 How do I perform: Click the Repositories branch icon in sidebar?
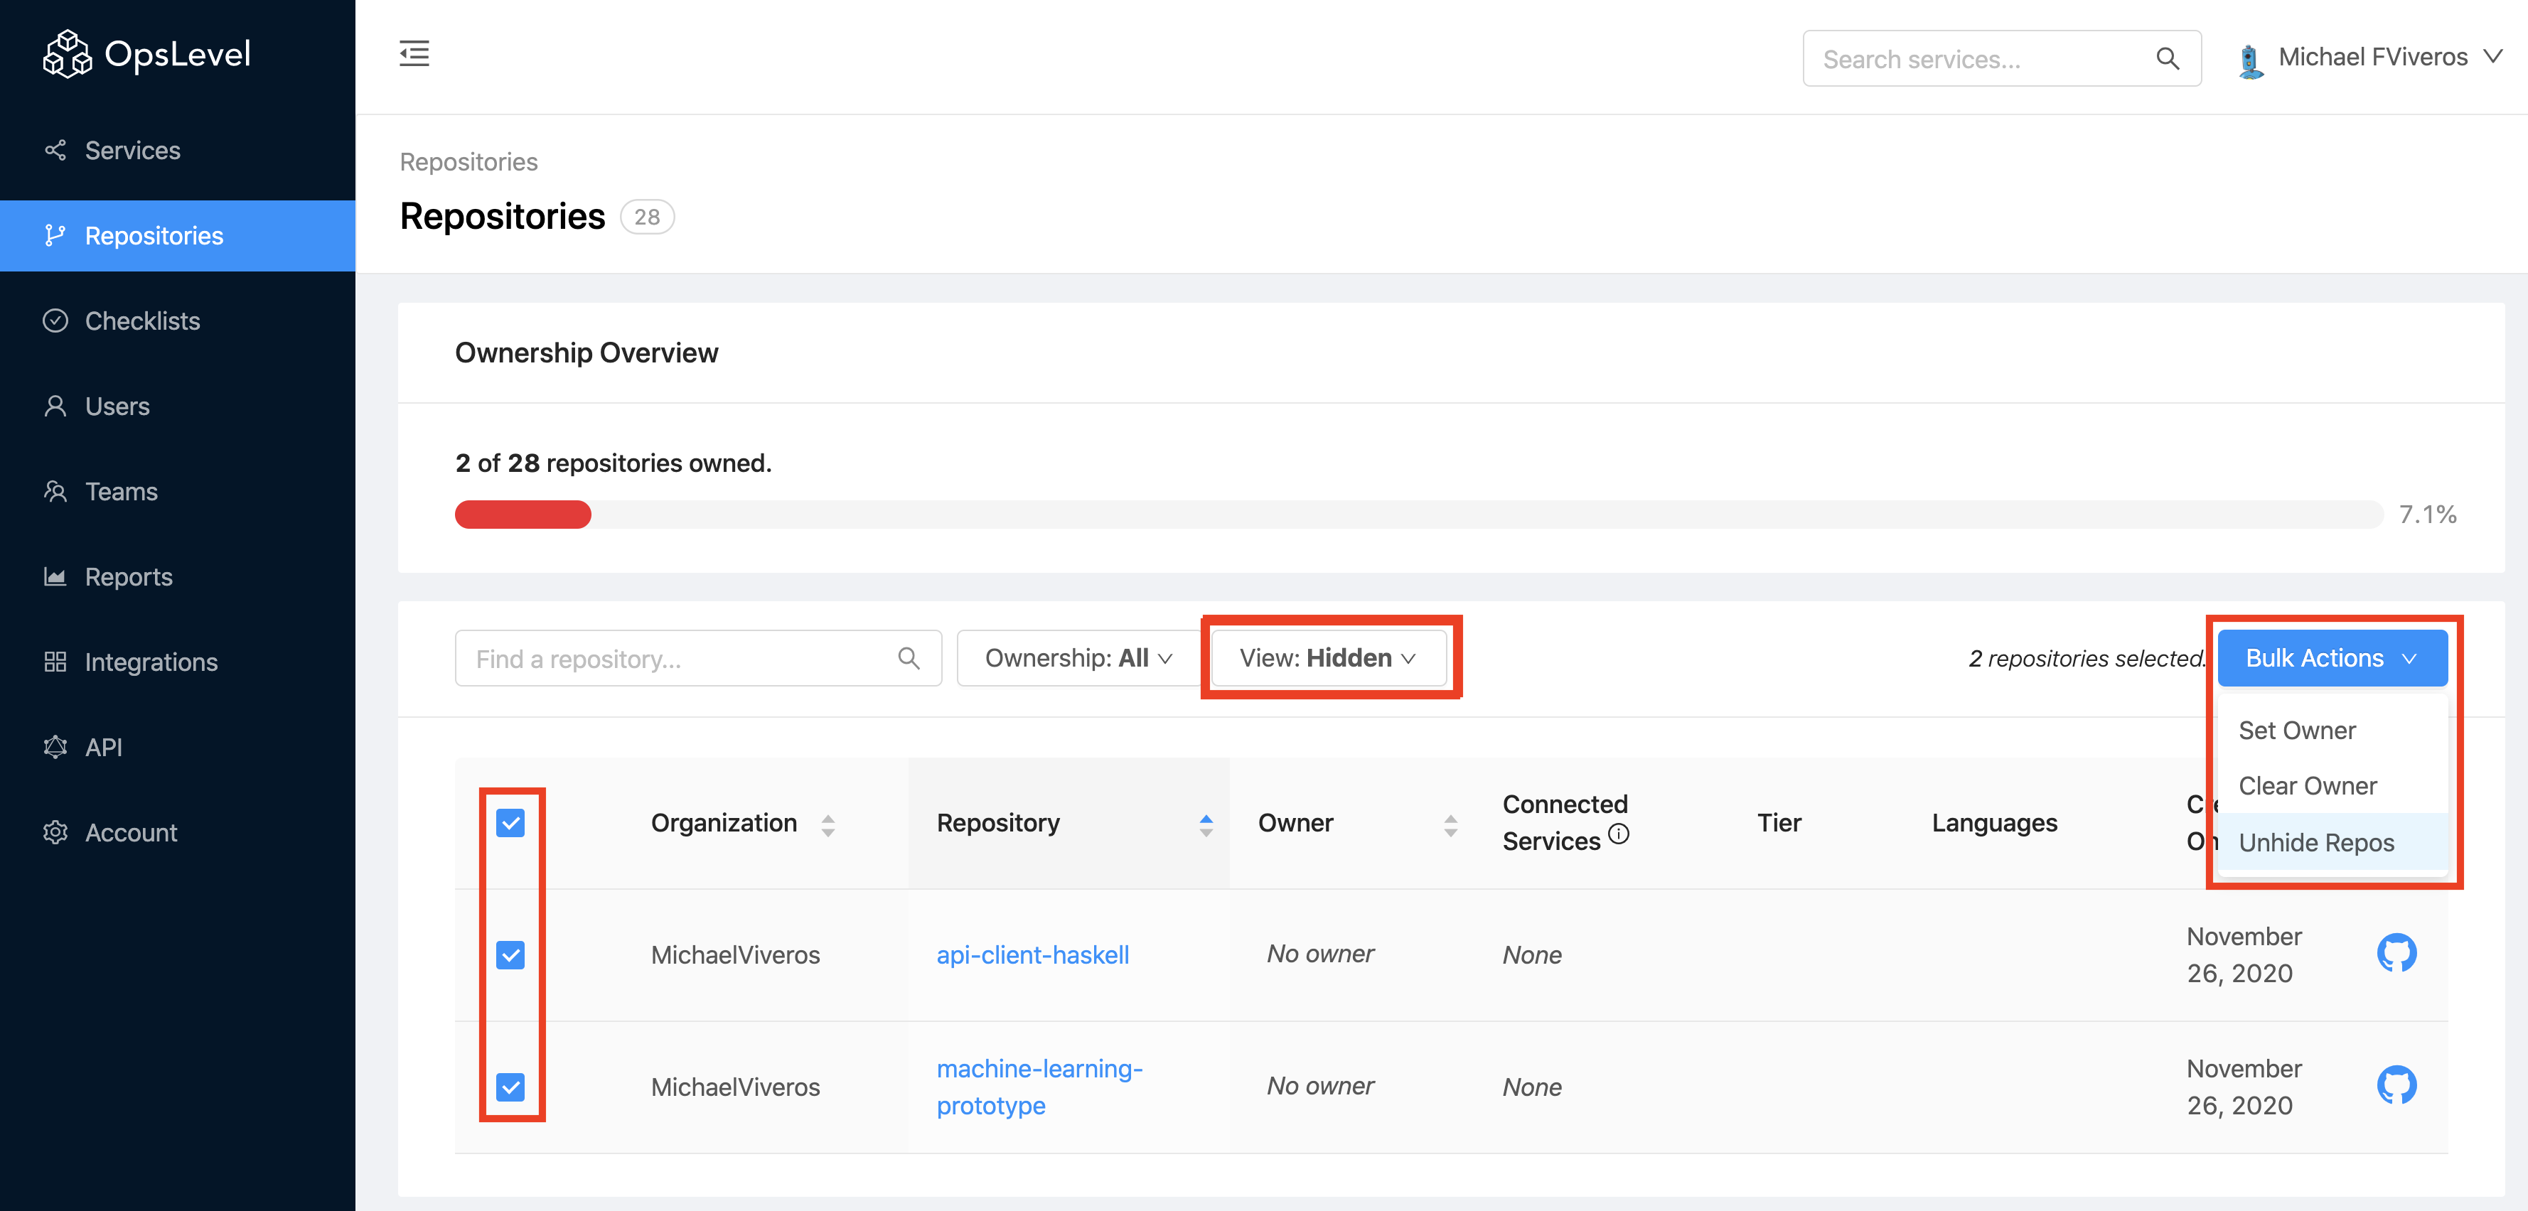pos(55,235)
